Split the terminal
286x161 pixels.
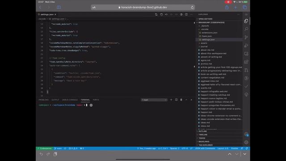click(x=176, y=100)
